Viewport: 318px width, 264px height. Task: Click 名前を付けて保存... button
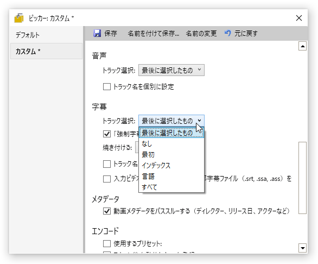(x=154, y=33)
